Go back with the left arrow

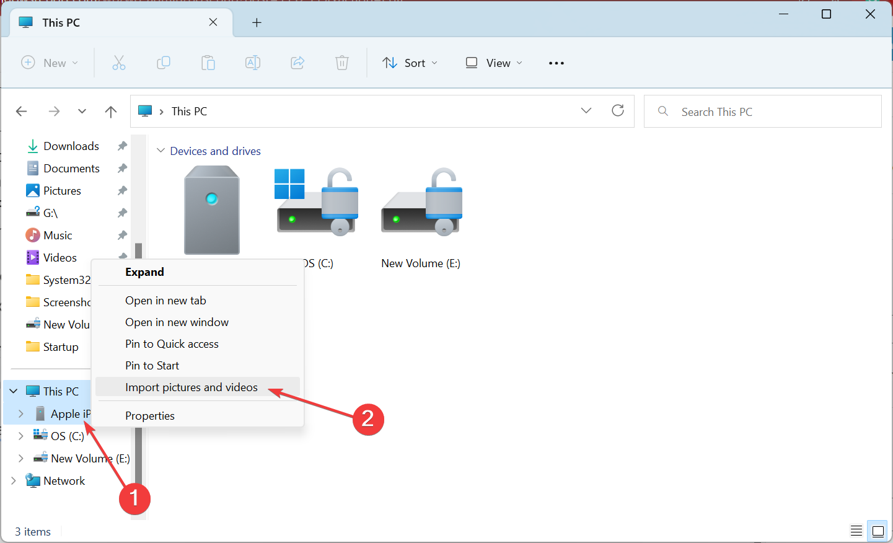pos(22,111)
